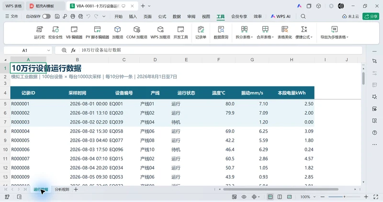Switch to page layout view icon
383x202 pixels.
point(280,197)
